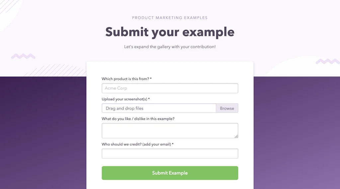Click the What do you like / dislike label

138,119
